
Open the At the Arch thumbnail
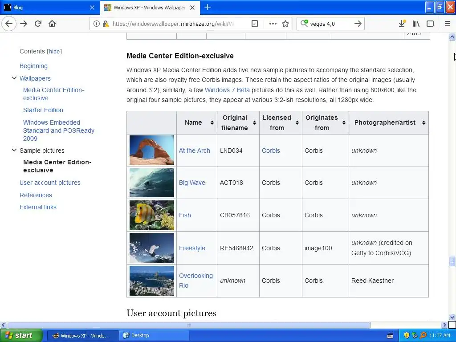point(152,151)
